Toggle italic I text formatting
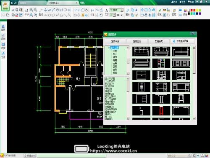The height and width of the screenshot is (158, 210). point(122,15)
